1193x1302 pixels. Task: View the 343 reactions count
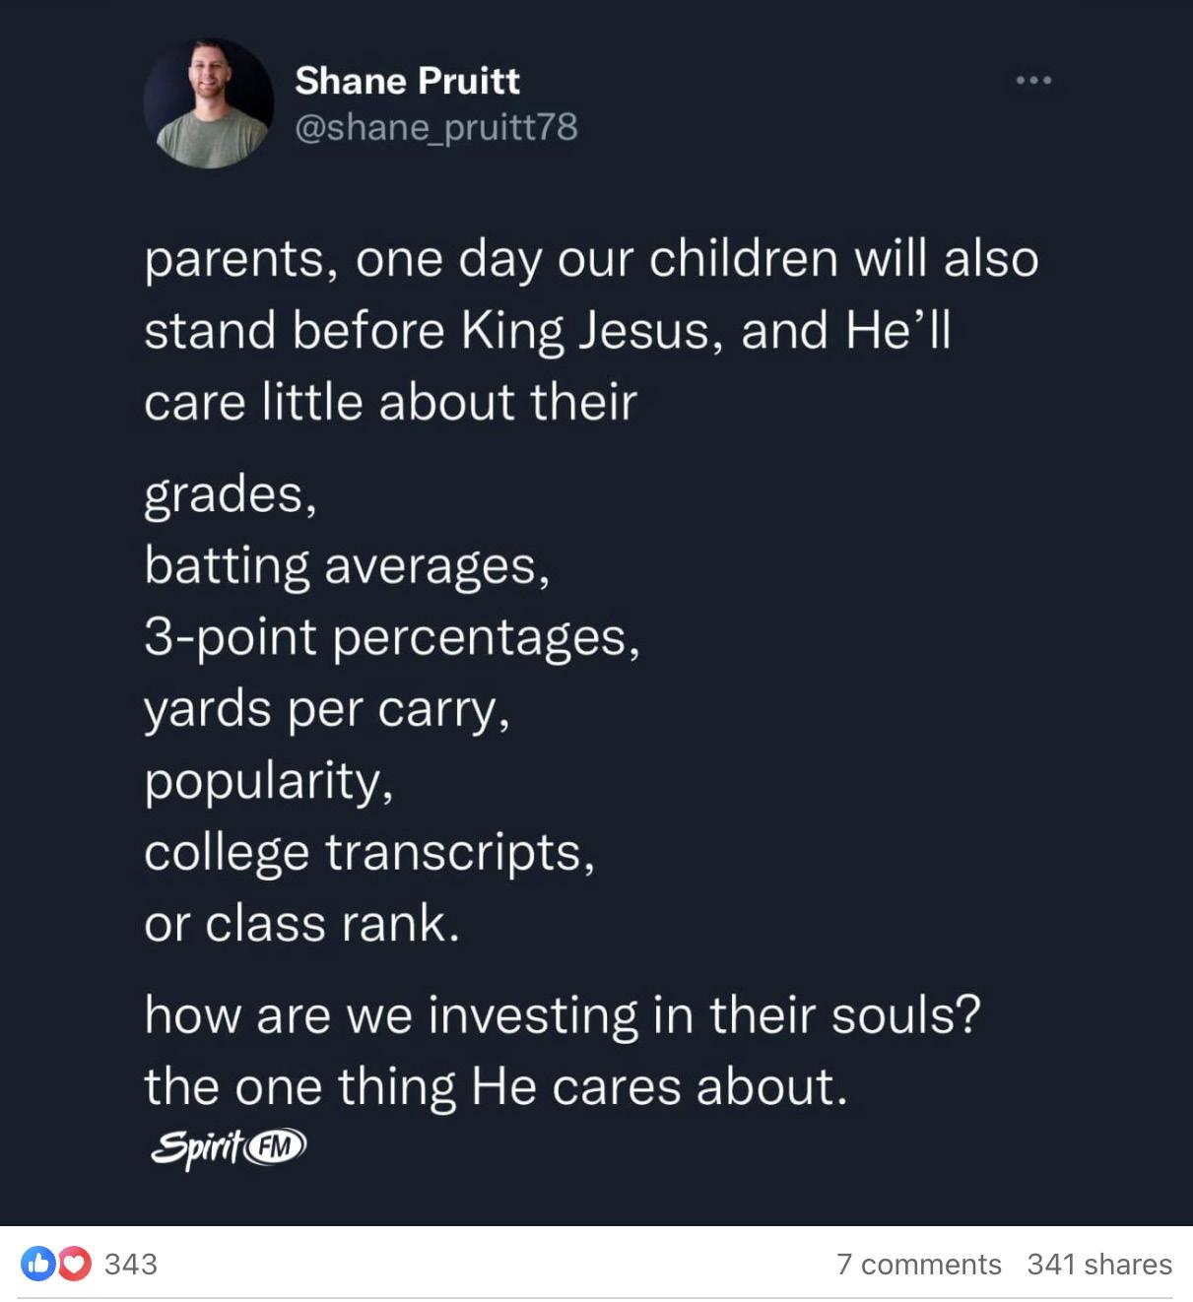click(130, 1264)
